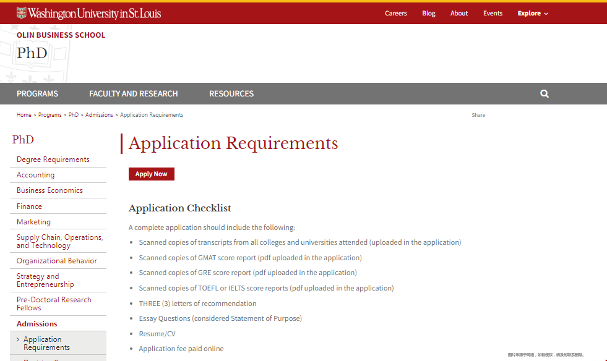Go to the Blog page
The image size is (607, 361).
[429, 13]
